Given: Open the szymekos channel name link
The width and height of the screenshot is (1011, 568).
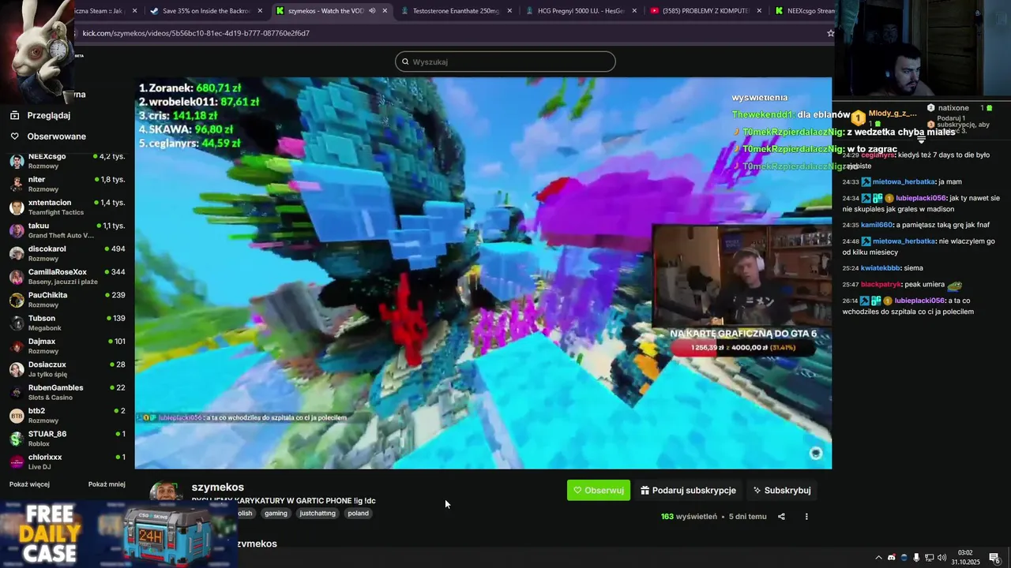Looking at the screenshot, I should 218,487.
